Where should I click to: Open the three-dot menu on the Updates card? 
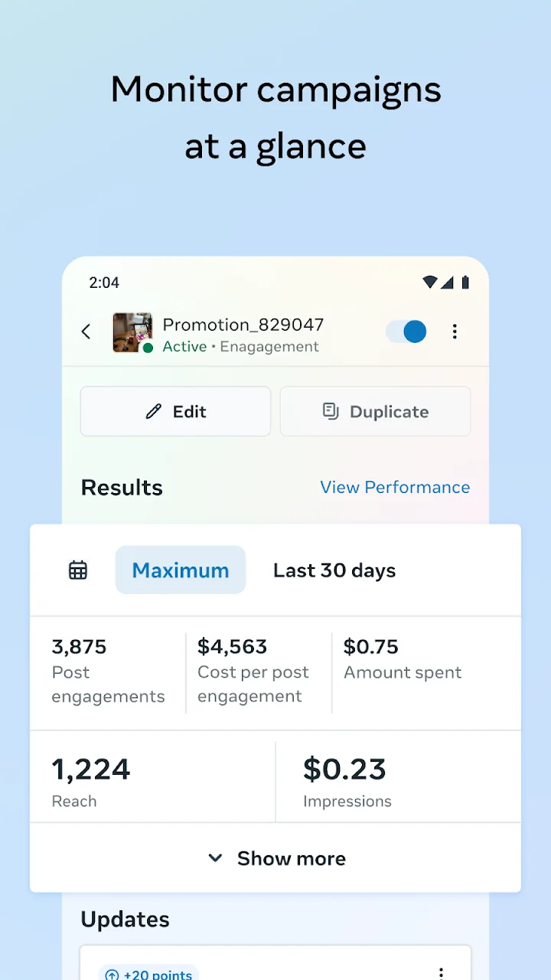coord(441,973)
